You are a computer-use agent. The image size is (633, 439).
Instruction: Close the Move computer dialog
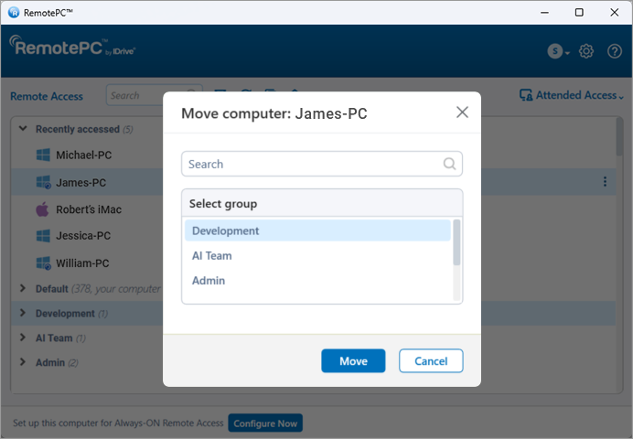coord(462,112)
